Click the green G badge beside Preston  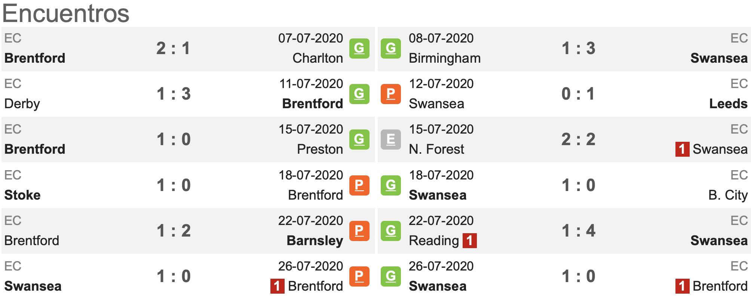[359, 139]
